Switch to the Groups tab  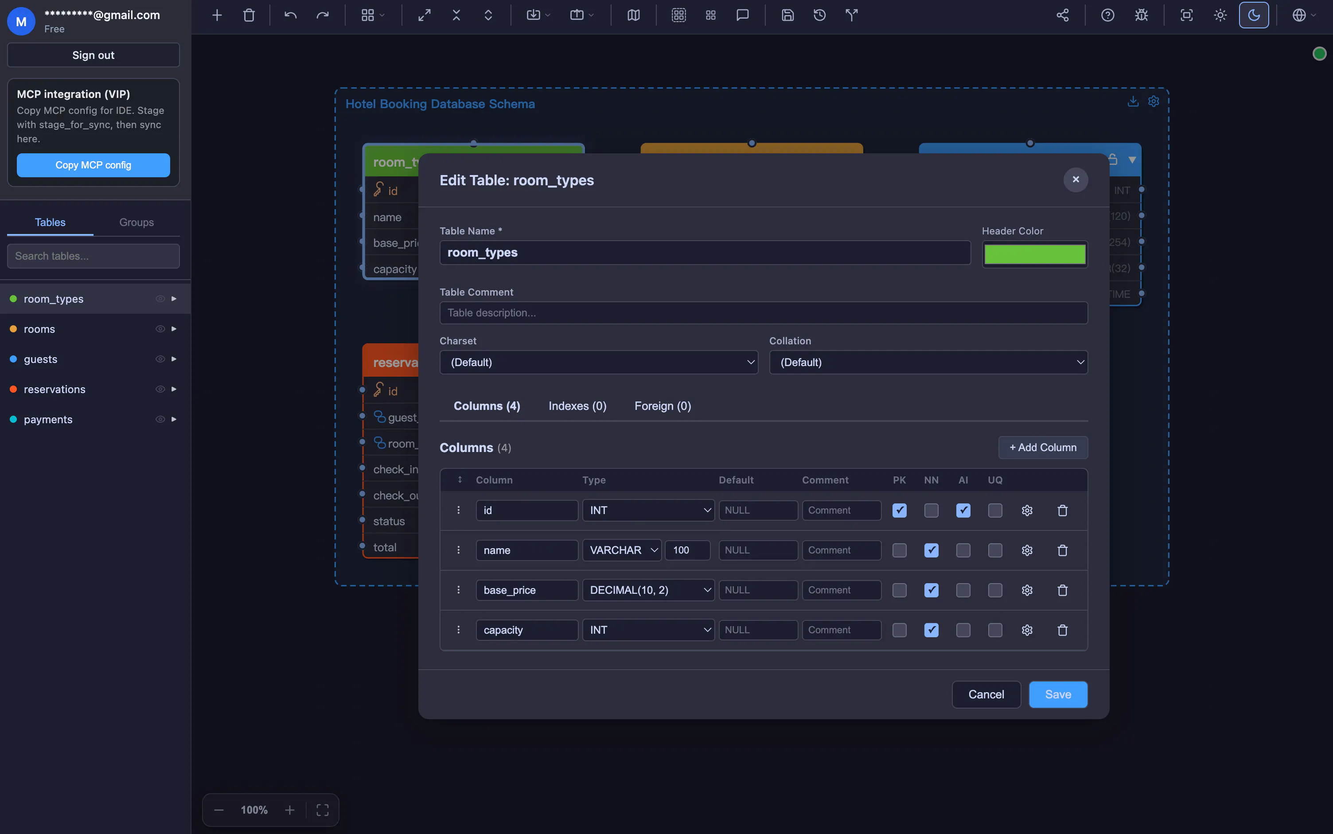pos(136,222)
